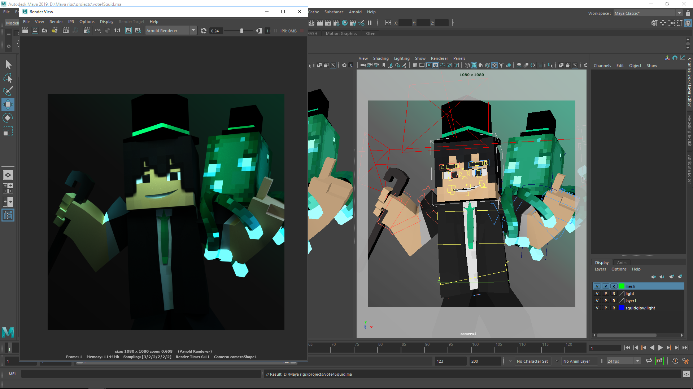The image size is (693, 389).
Task: Open render settings clapperboard gear icon
Action: (x=87, y=31)
